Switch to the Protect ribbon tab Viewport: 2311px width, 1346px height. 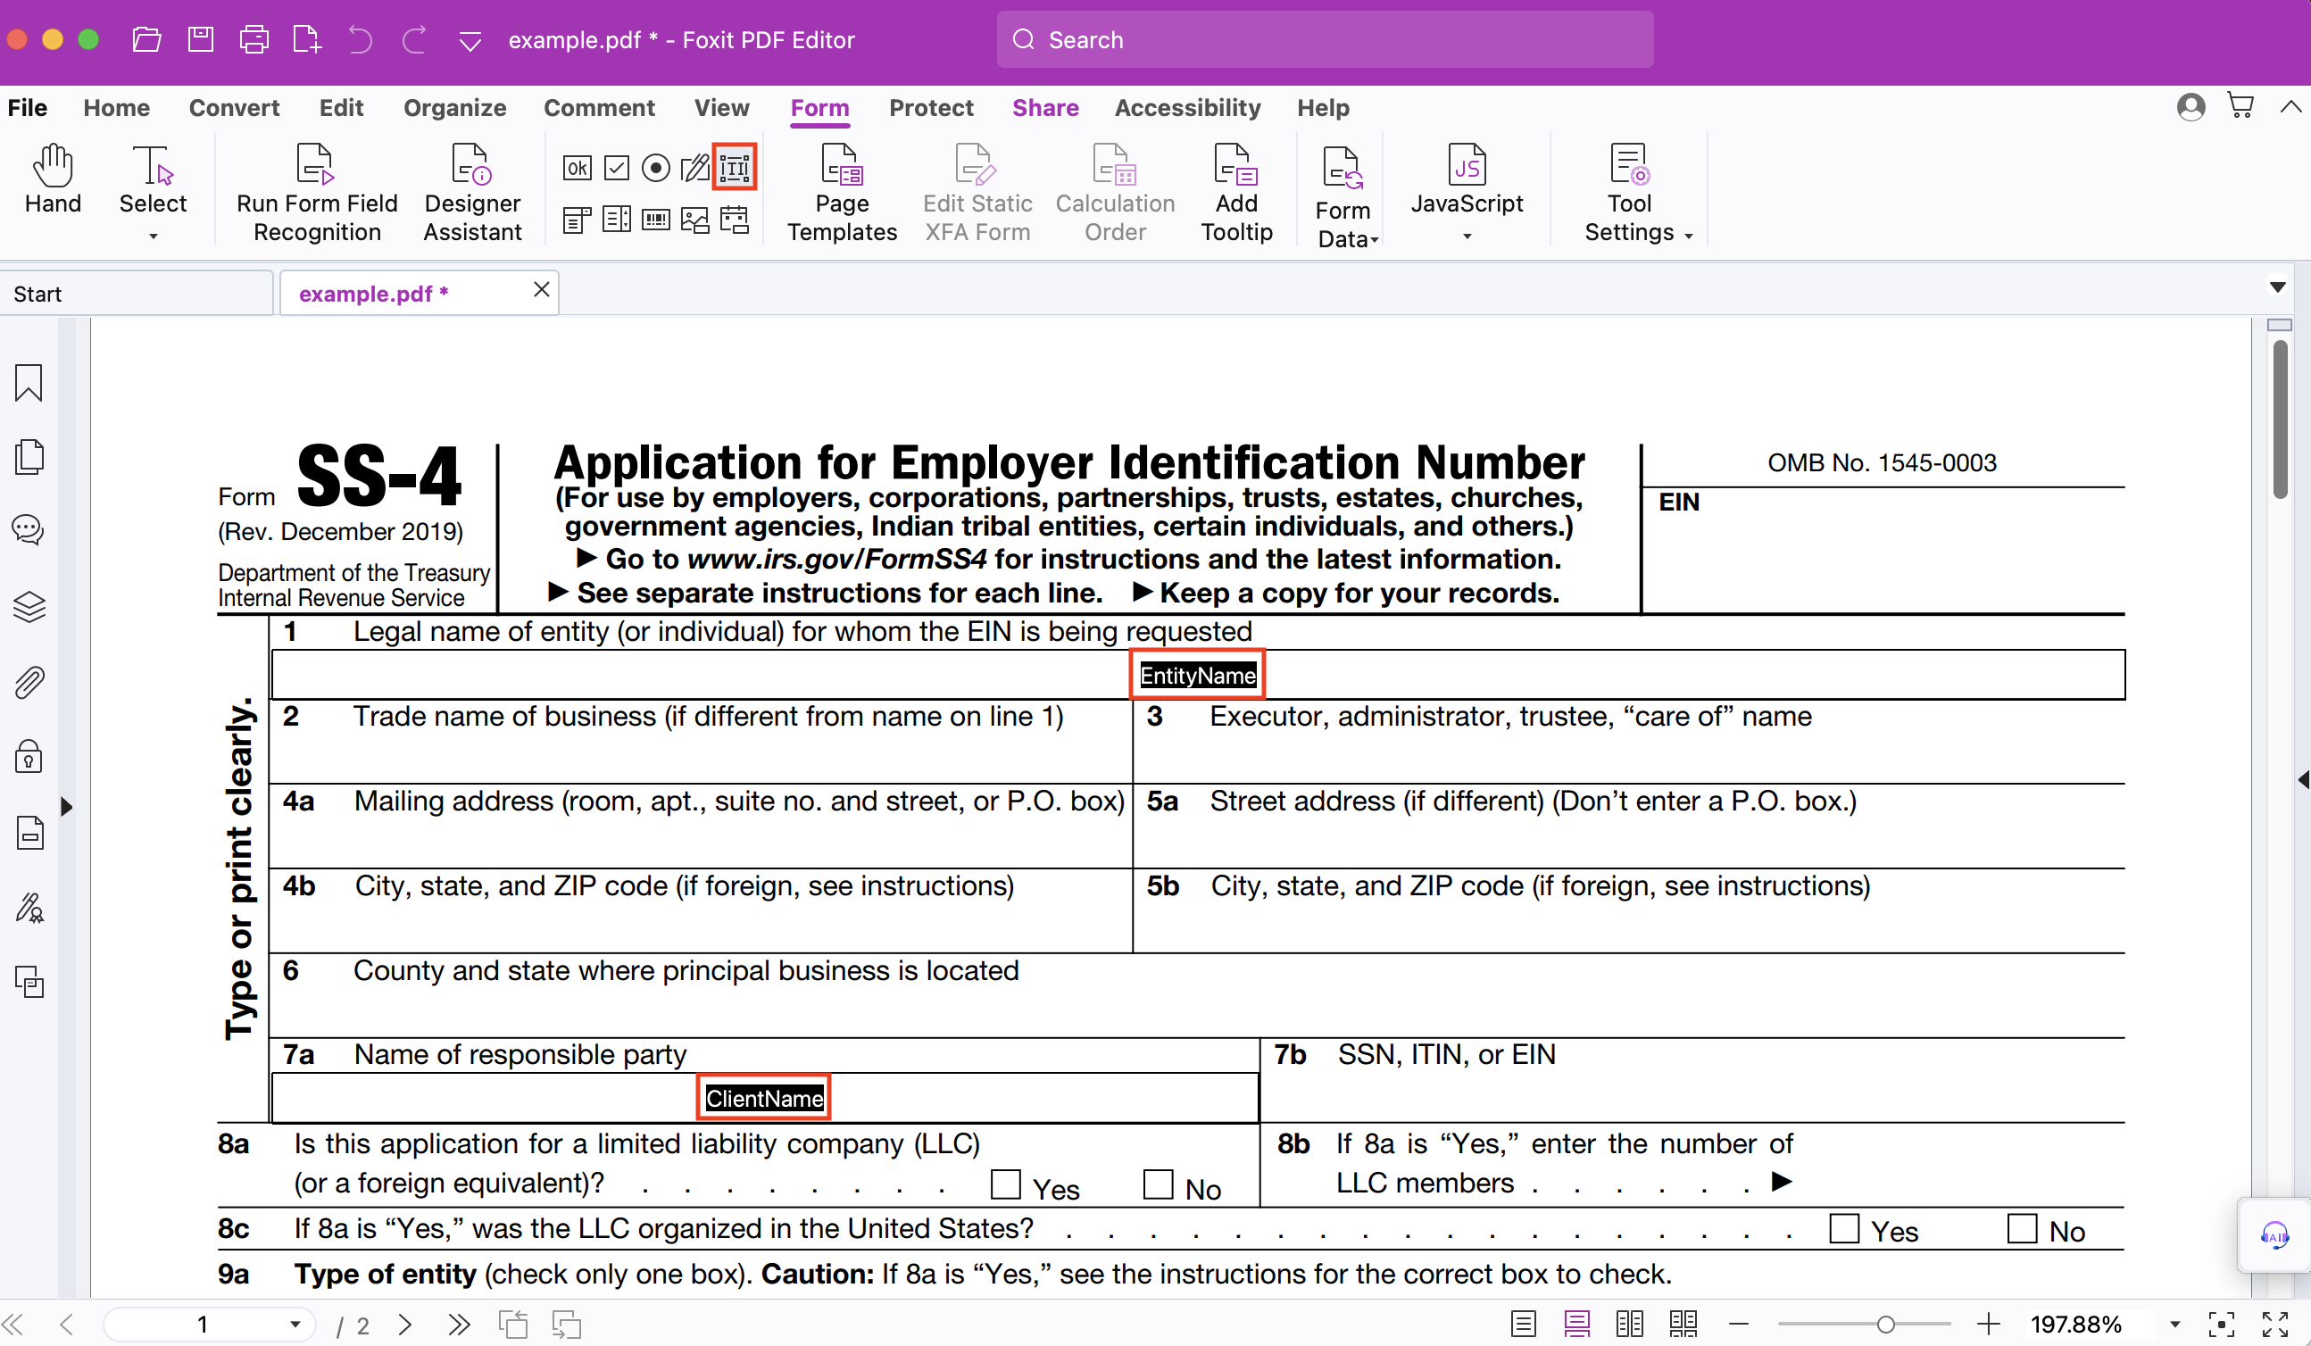[931, 108]
